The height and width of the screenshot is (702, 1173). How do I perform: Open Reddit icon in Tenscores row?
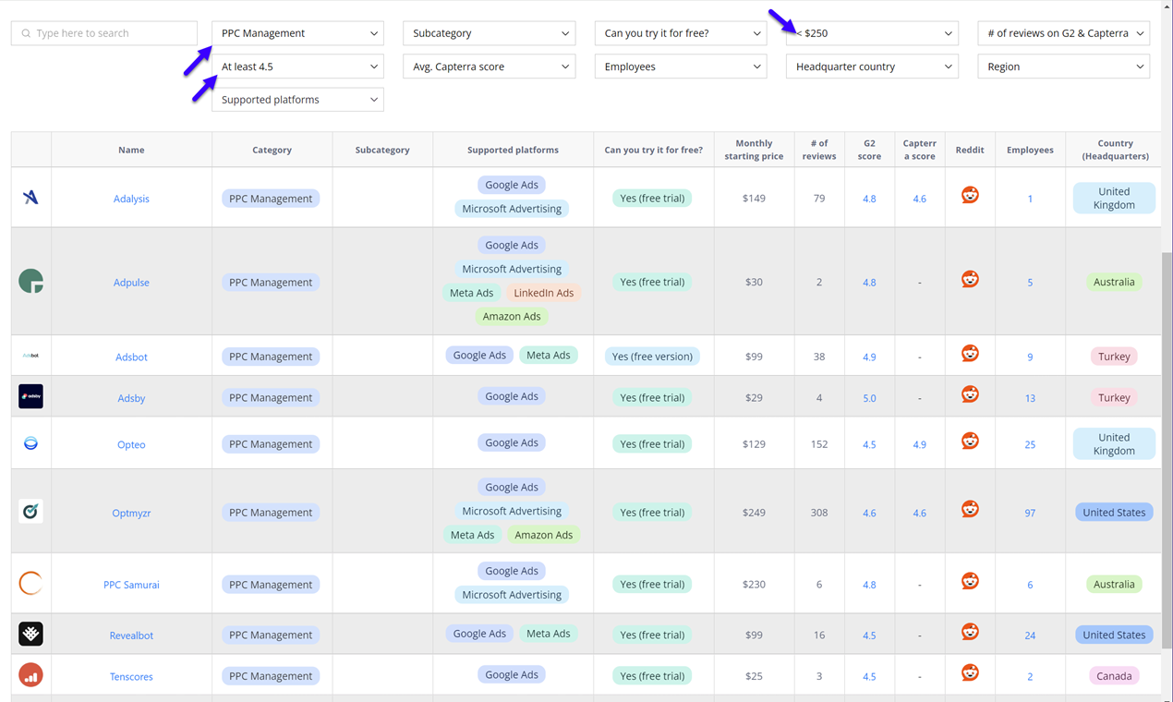coord(970,672)
